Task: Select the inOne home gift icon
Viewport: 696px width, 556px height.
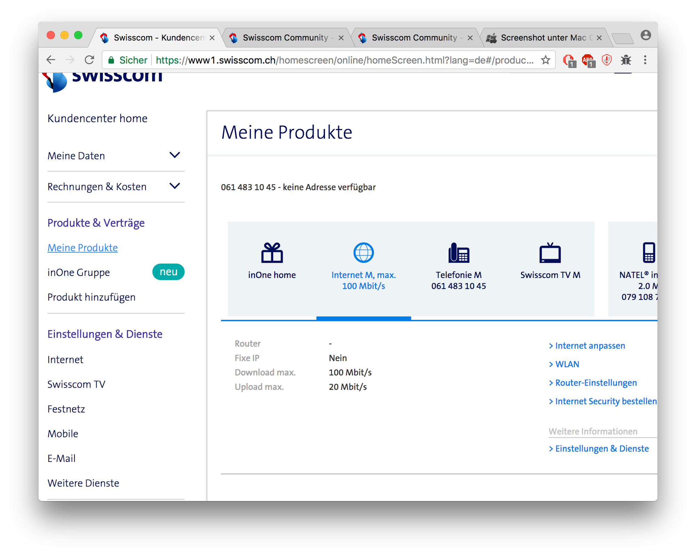Action: point(272,253)
